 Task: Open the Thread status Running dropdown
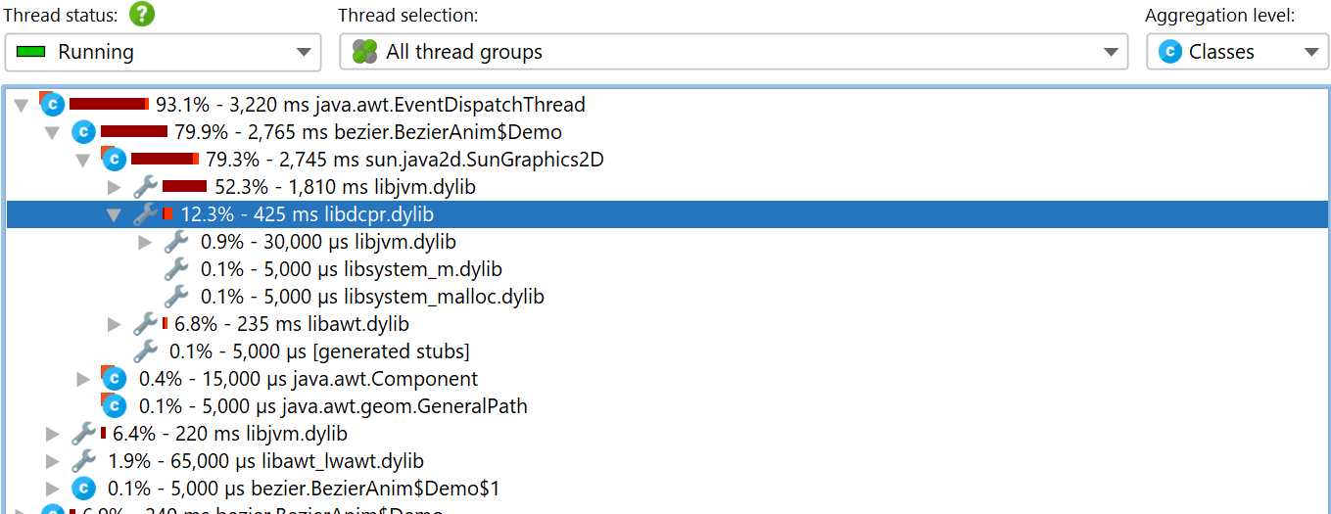163,52
